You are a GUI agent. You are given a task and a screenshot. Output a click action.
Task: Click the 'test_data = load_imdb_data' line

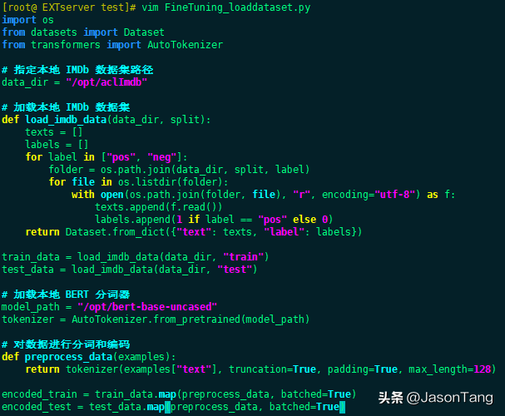[130, 270]
